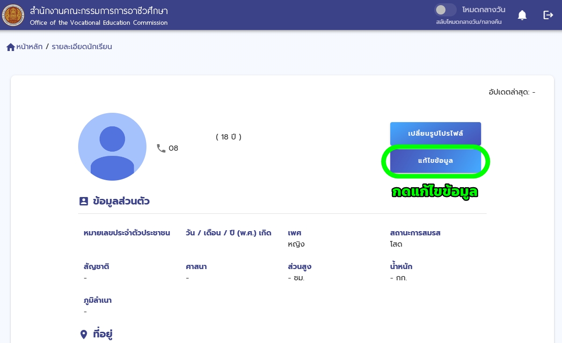Image resolution: width=562 pixels, height=343 pixels.
Task: Click the home icon in breadcrumb
Action: click(11, 47)
